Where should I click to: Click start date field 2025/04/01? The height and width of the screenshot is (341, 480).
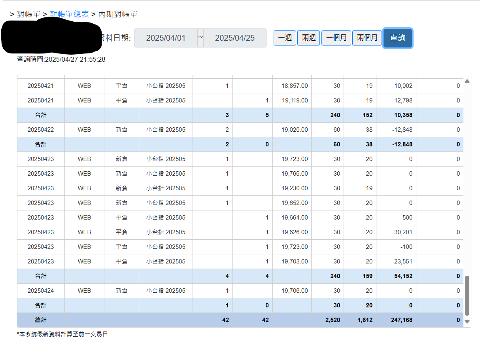point(166,38)
